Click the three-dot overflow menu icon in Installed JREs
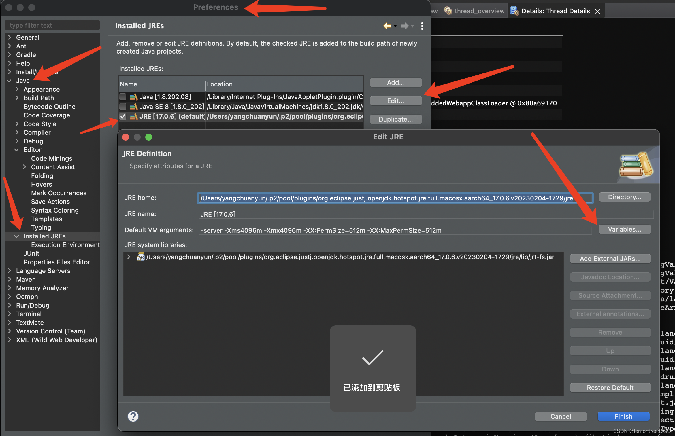This screenshot has height=436, width=675. point(422,26)
